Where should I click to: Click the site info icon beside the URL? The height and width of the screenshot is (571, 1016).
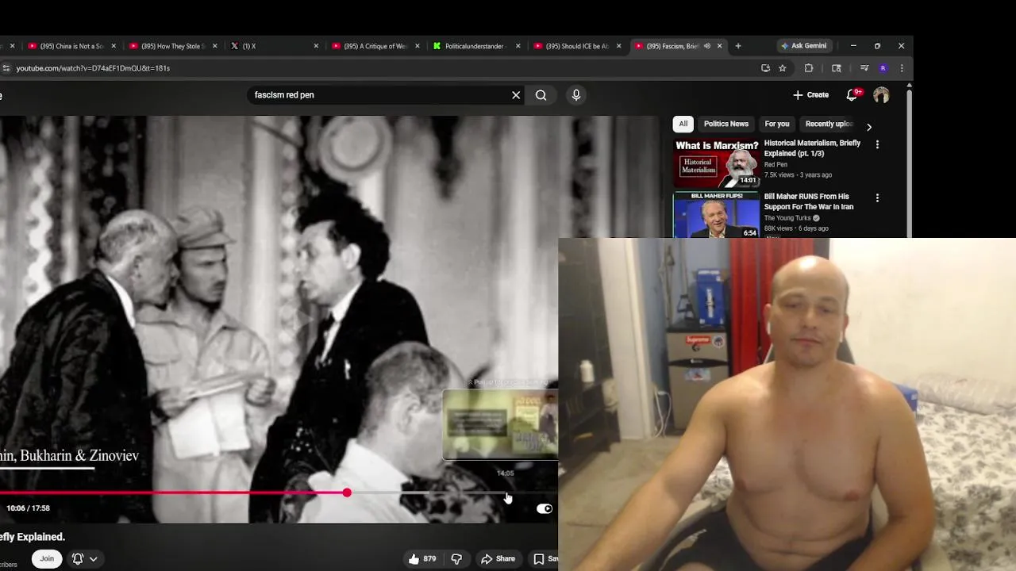6,68
